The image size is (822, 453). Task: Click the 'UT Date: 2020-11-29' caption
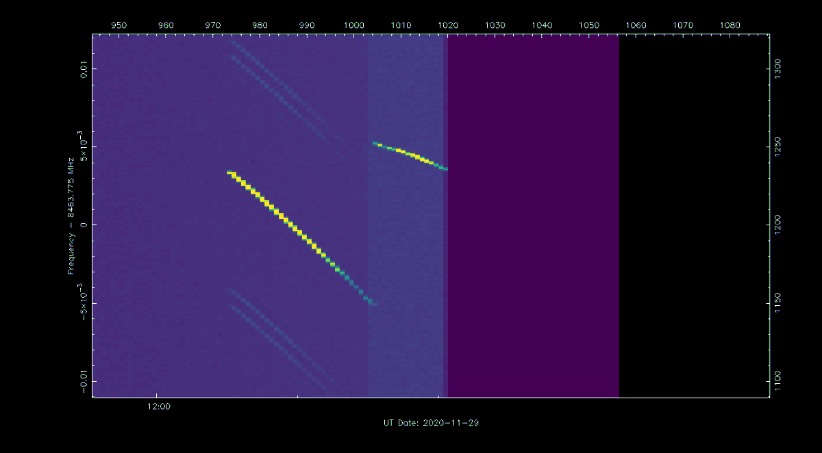(431, 423)
